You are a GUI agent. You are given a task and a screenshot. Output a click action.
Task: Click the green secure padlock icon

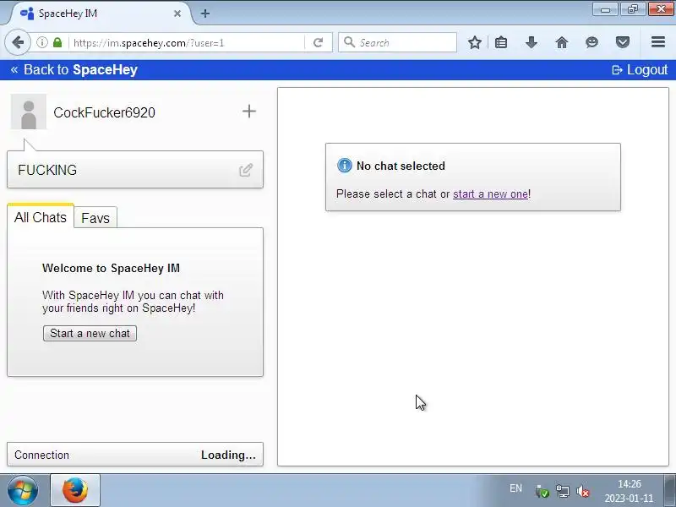coord(57,43)
